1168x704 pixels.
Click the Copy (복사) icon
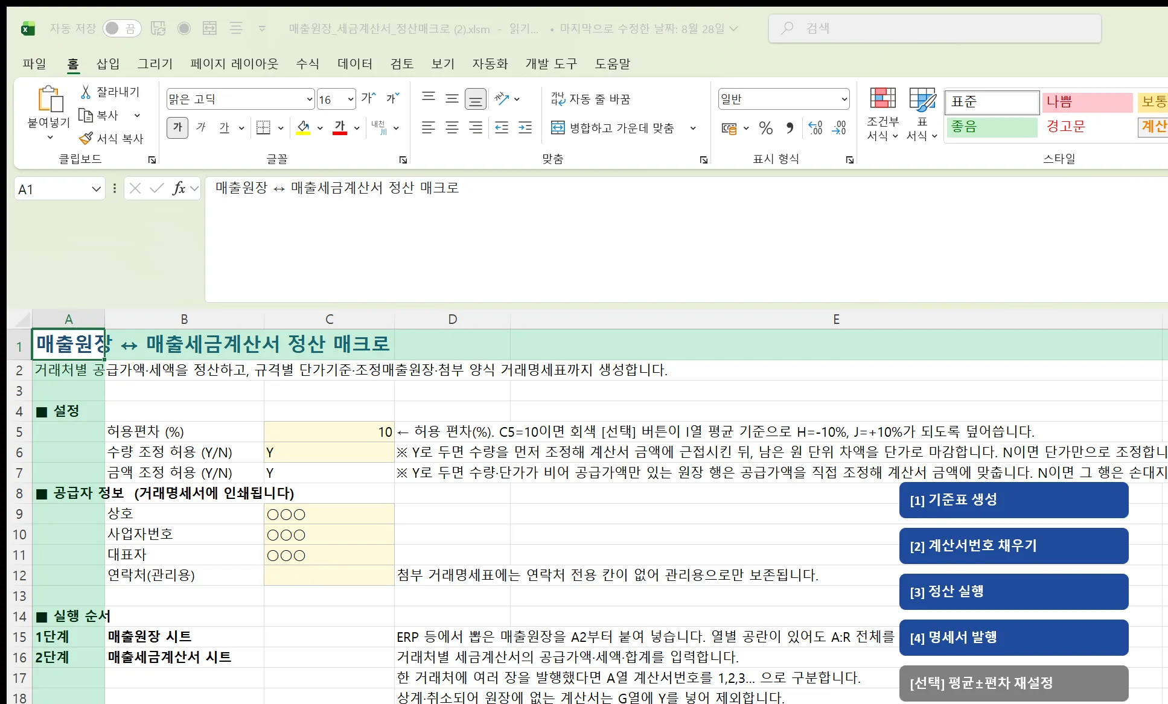tap(86, 115)
